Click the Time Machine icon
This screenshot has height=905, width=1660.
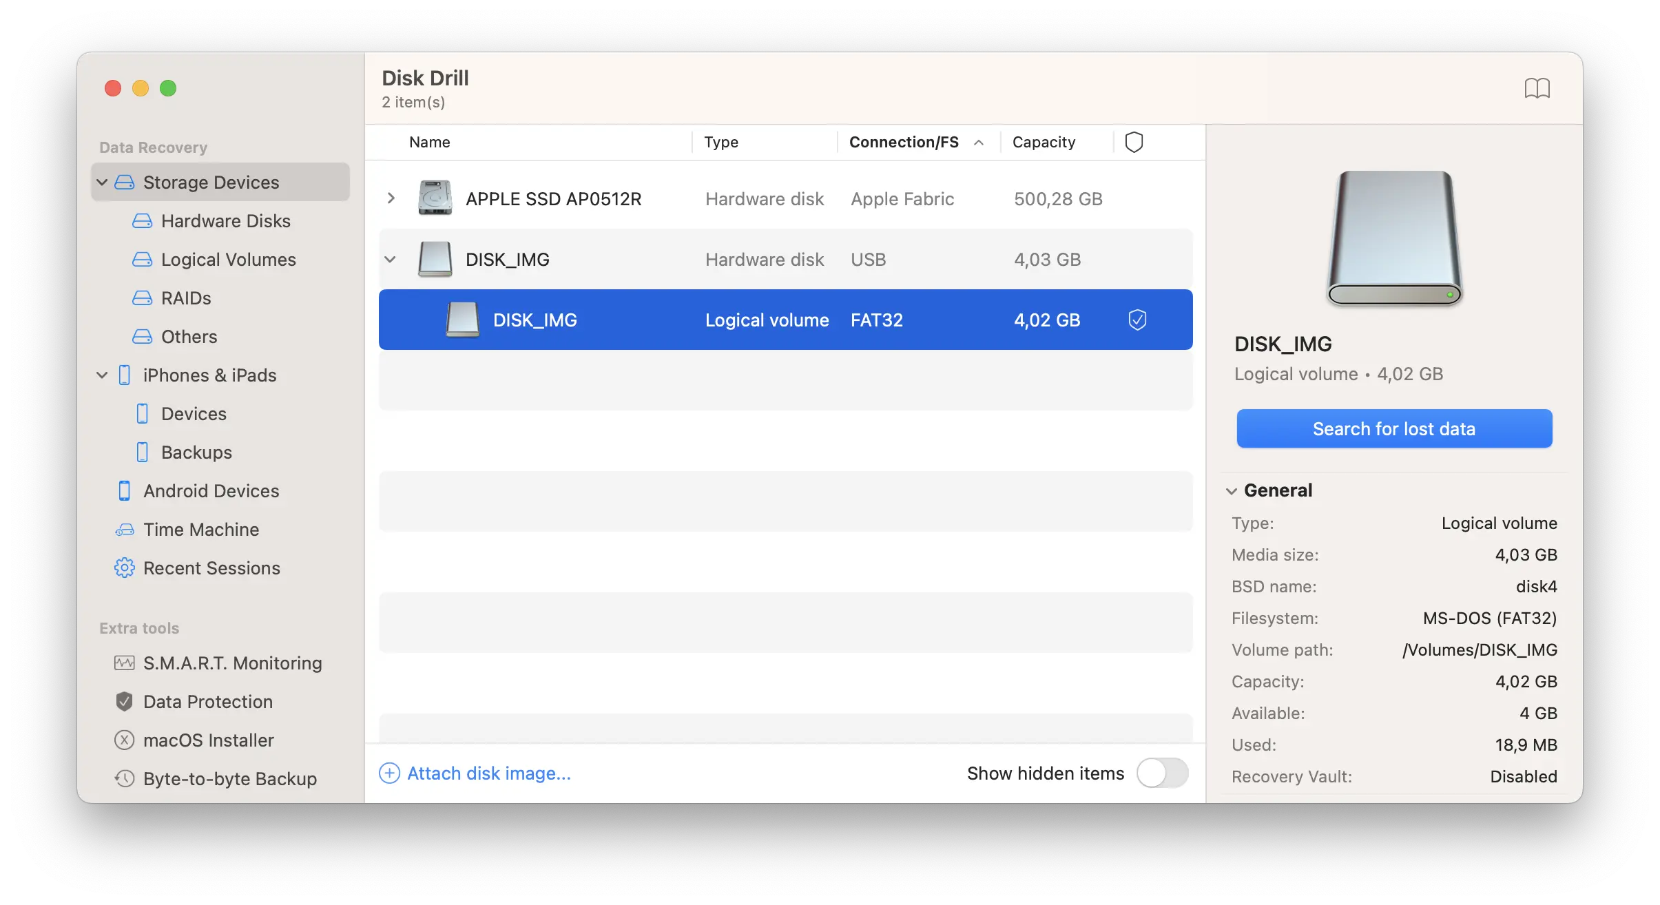pyautogui.click(x=124, y=529)
